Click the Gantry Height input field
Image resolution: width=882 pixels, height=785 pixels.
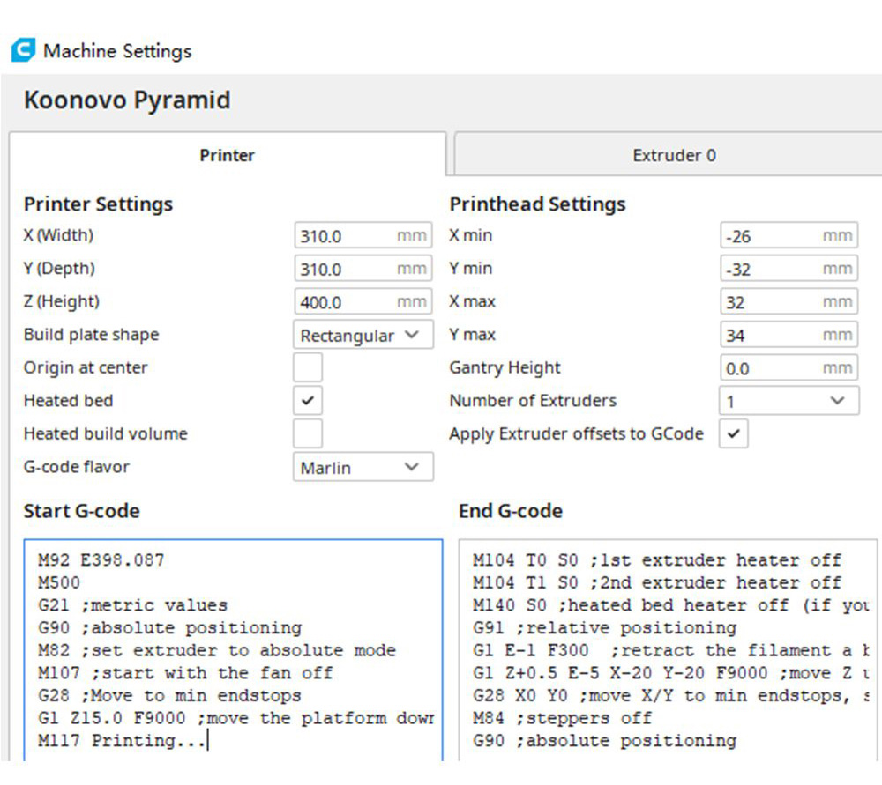pos(772,368)
